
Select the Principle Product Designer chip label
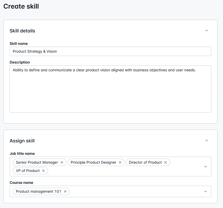coord(94,162)
